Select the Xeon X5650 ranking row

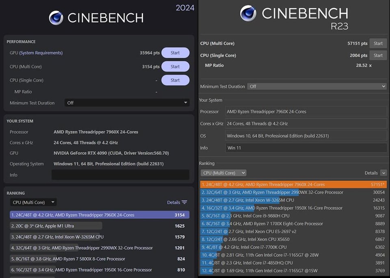pyautogui.click(x=293, y=239)
